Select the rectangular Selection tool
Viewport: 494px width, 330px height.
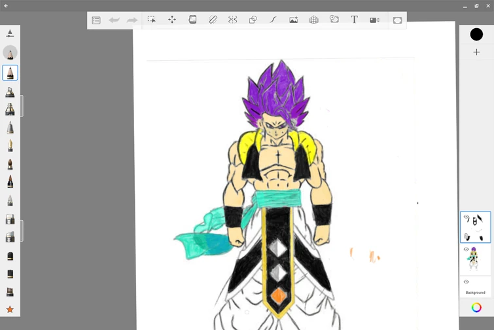point(152,20)
